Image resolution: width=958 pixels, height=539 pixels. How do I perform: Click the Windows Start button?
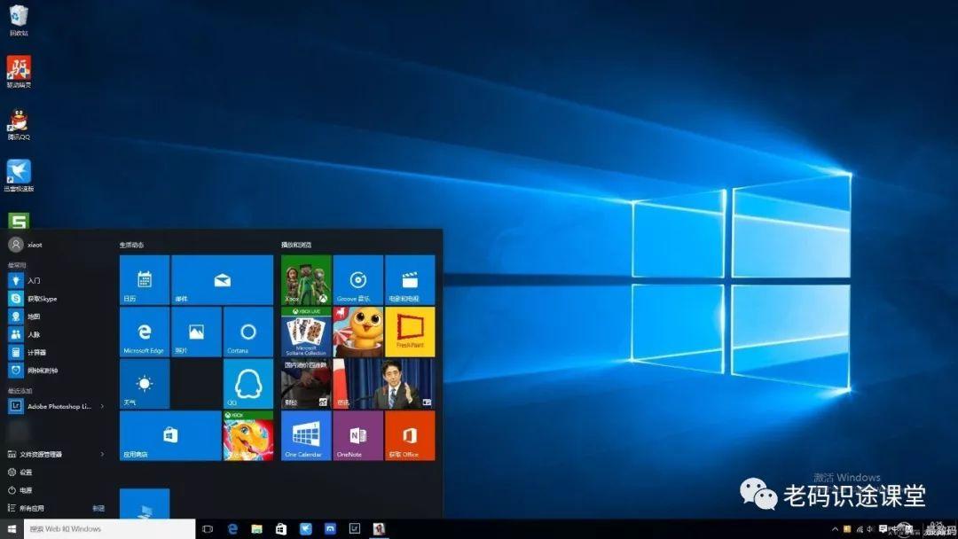12,529
